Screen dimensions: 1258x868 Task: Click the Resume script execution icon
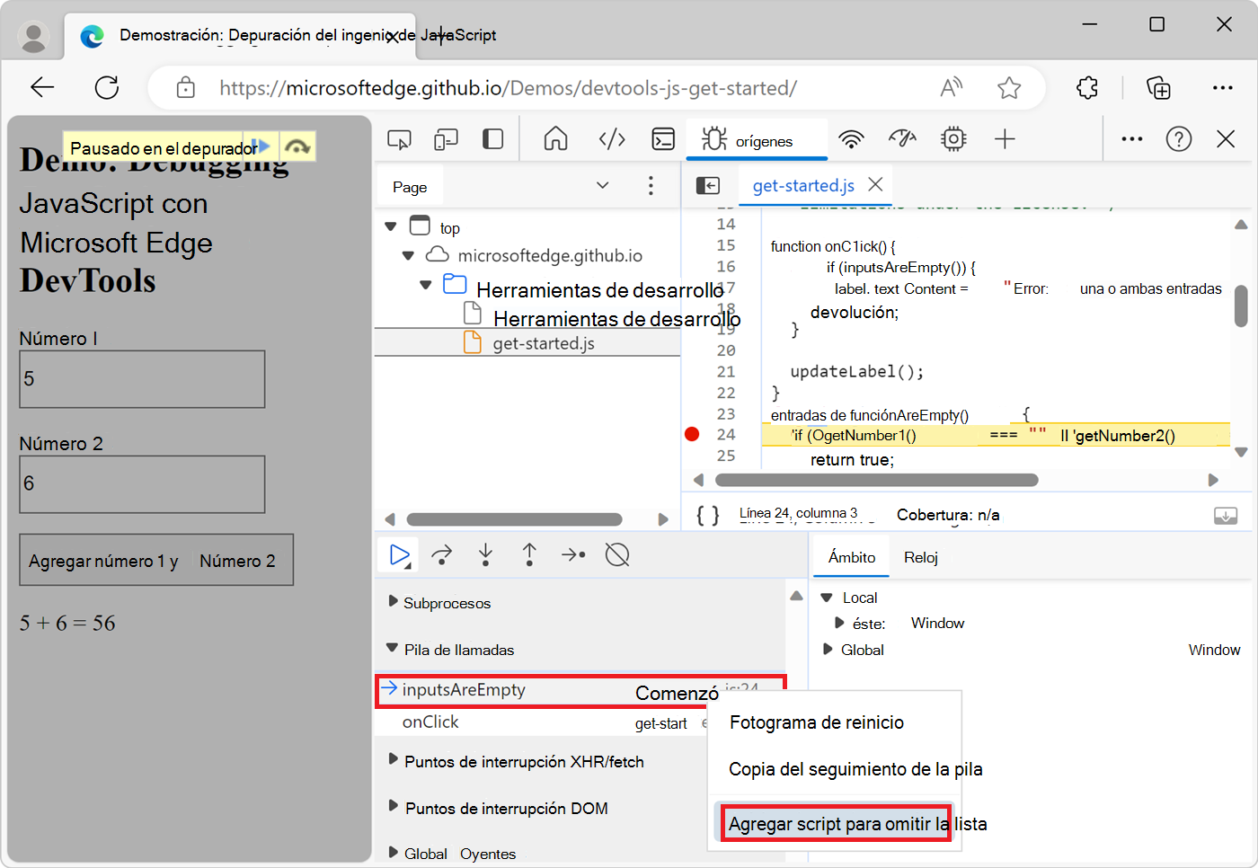[x=398, y=554]
